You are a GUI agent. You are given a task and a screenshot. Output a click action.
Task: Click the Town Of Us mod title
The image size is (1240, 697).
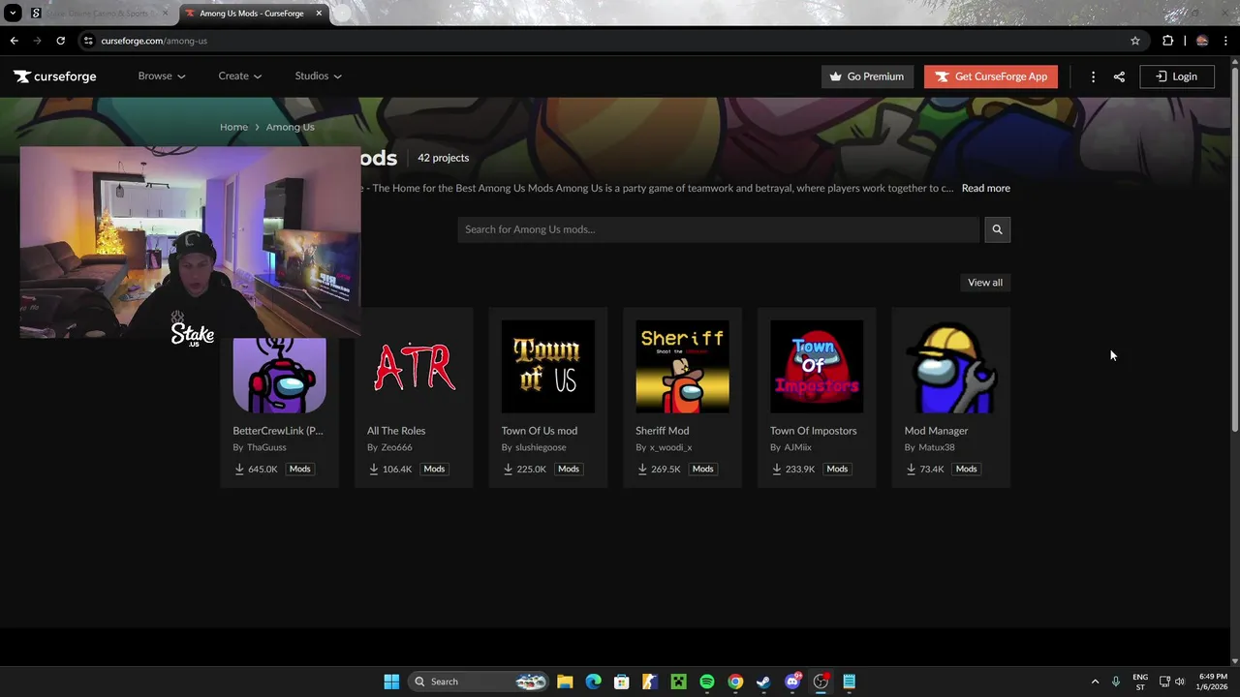coord(540,431)
